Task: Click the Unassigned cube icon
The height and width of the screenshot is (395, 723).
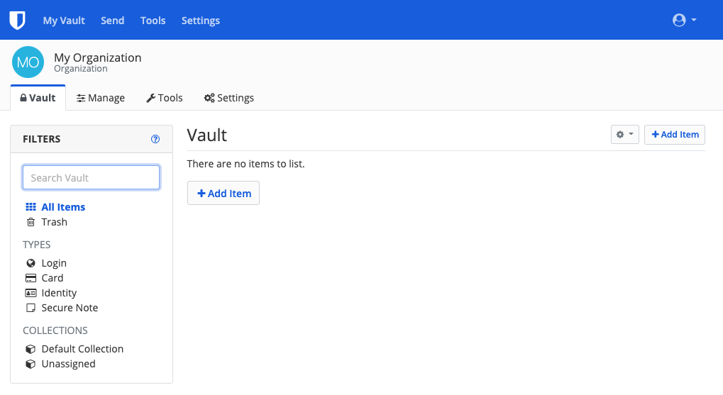Action: pyautogui.click(x=31, y=364)
